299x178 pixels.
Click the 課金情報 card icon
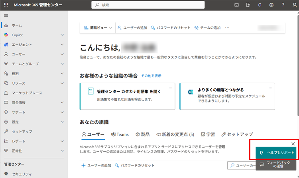point(6,102)
